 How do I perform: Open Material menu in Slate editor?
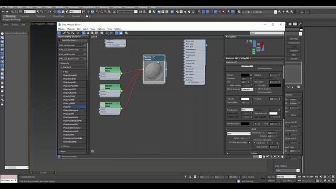click(70, 29)
